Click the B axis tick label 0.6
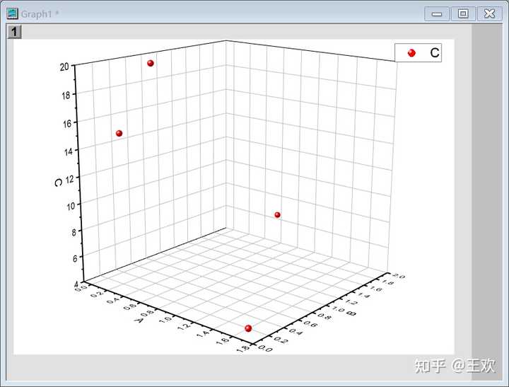 tap(310, 324)
